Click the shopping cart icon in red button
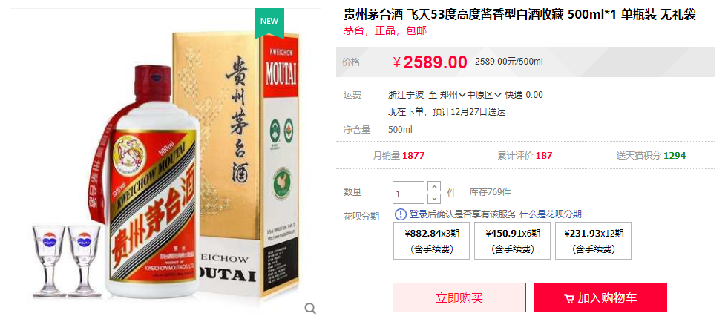728x319 pixels. [568, 298]
